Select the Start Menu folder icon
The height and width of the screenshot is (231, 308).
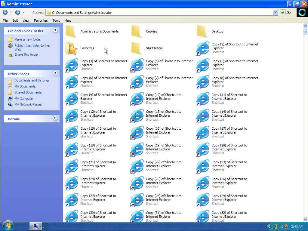[x=136, y=48]
